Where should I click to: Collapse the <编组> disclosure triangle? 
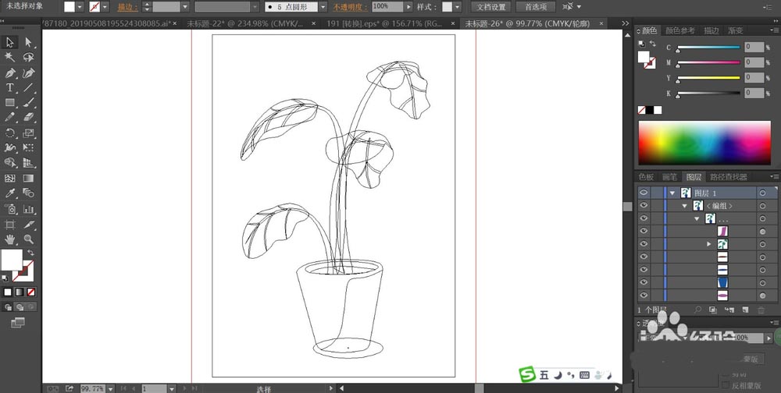pos(684,205)
